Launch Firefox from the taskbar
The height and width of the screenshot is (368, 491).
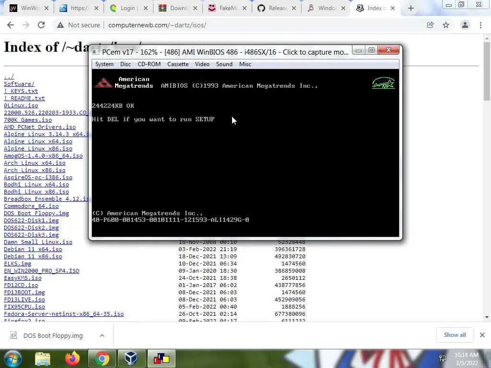[72, 358]
